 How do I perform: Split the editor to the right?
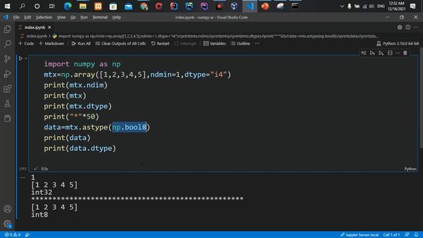[x=408, y=27]
